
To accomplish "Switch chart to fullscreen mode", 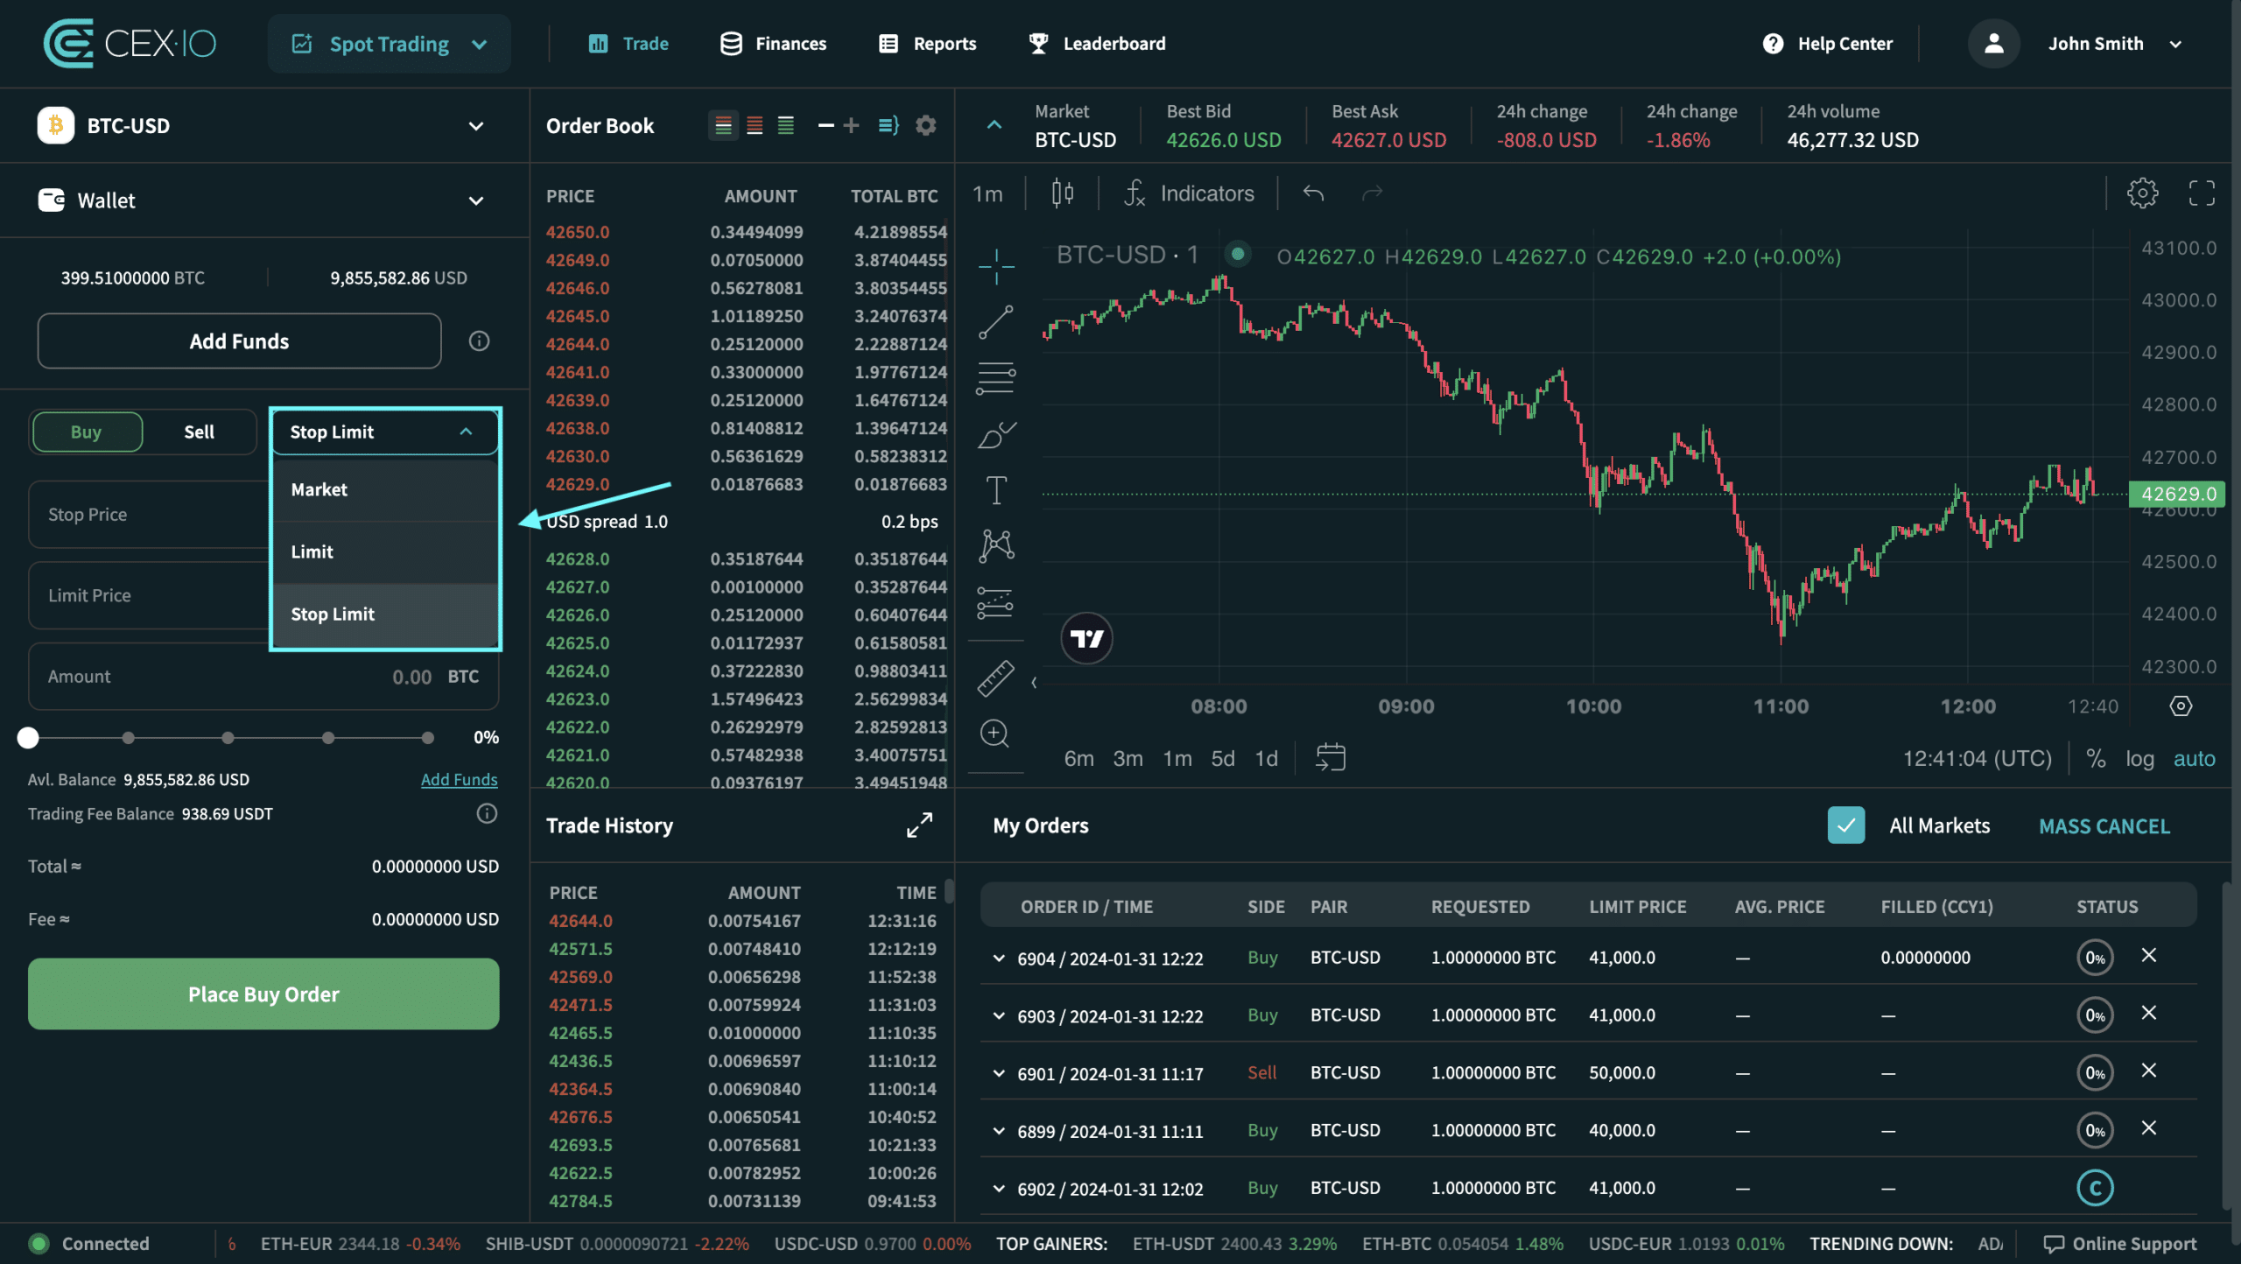I will click(2202, 193).
